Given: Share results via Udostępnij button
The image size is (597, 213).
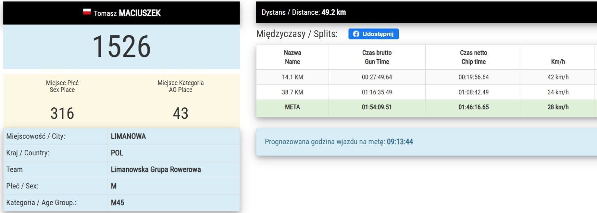Looking at the screenshot, I should (373, 34).
